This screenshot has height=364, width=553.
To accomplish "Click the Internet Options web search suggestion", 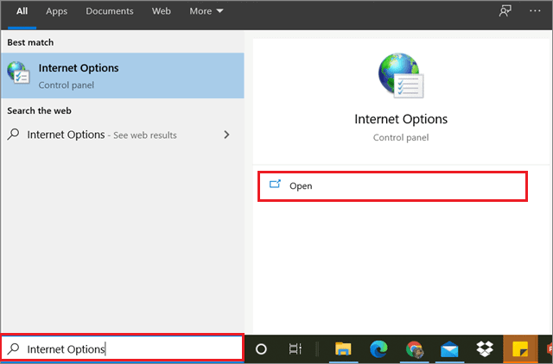I will coord(123,135).
